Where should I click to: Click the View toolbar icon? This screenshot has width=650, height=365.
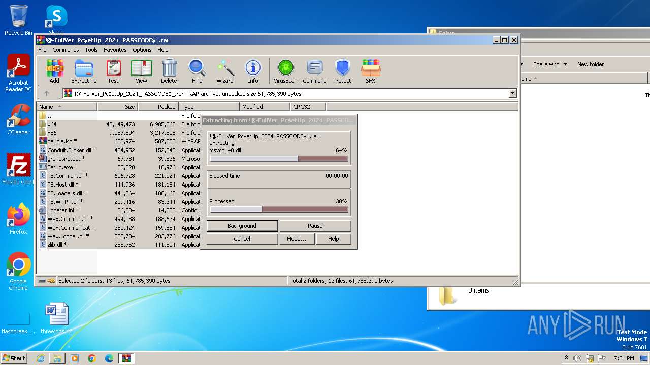[x=141, y=71]
